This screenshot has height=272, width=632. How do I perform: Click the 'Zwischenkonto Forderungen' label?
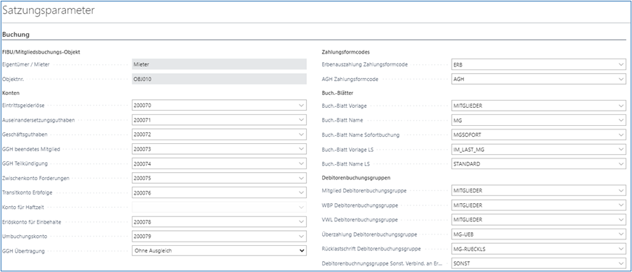[x=36, y=178]
